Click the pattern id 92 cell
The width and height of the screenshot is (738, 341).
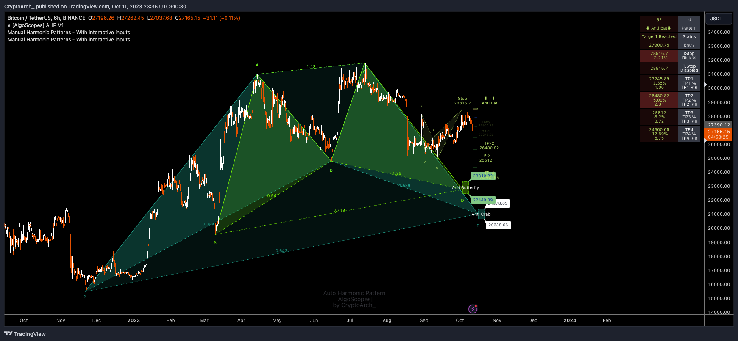[x=659, y=20]
